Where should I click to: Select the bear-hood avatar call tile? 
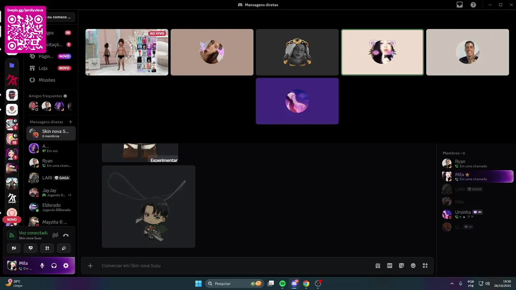tap(297, 52)
